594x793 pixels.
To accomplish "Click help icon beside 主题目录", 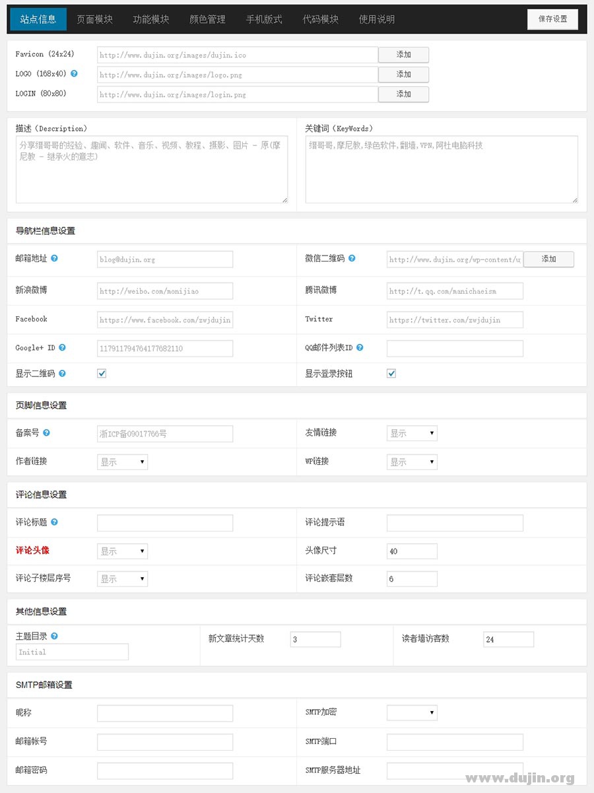I will pos(54,637).
